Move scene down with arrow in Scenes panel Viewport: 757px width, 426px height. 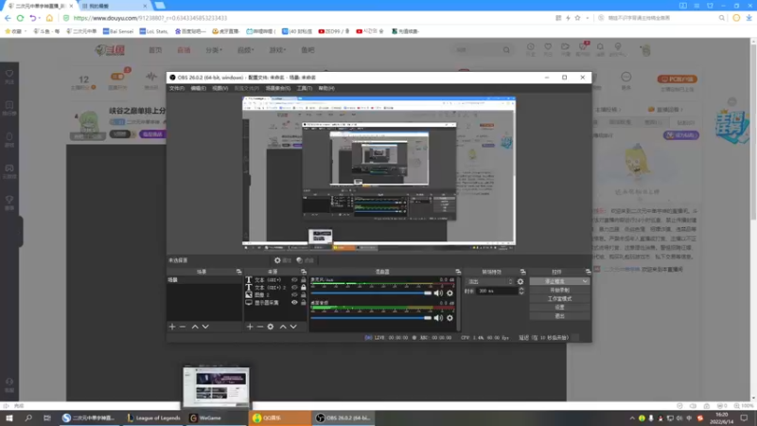tap(205, 327)
